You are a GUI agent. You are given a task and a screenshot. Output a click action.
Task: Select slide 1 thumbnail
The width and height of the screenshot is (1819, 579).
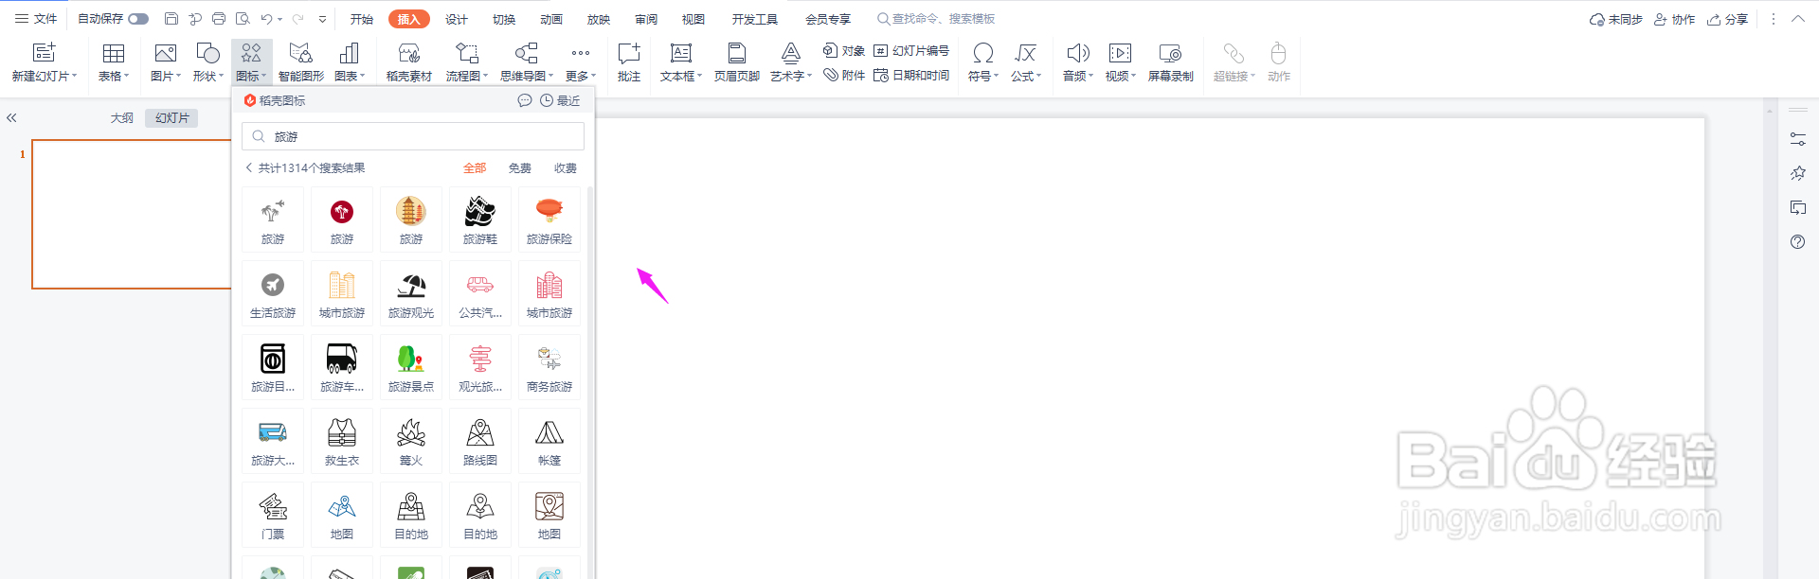[x=132, y=214]
